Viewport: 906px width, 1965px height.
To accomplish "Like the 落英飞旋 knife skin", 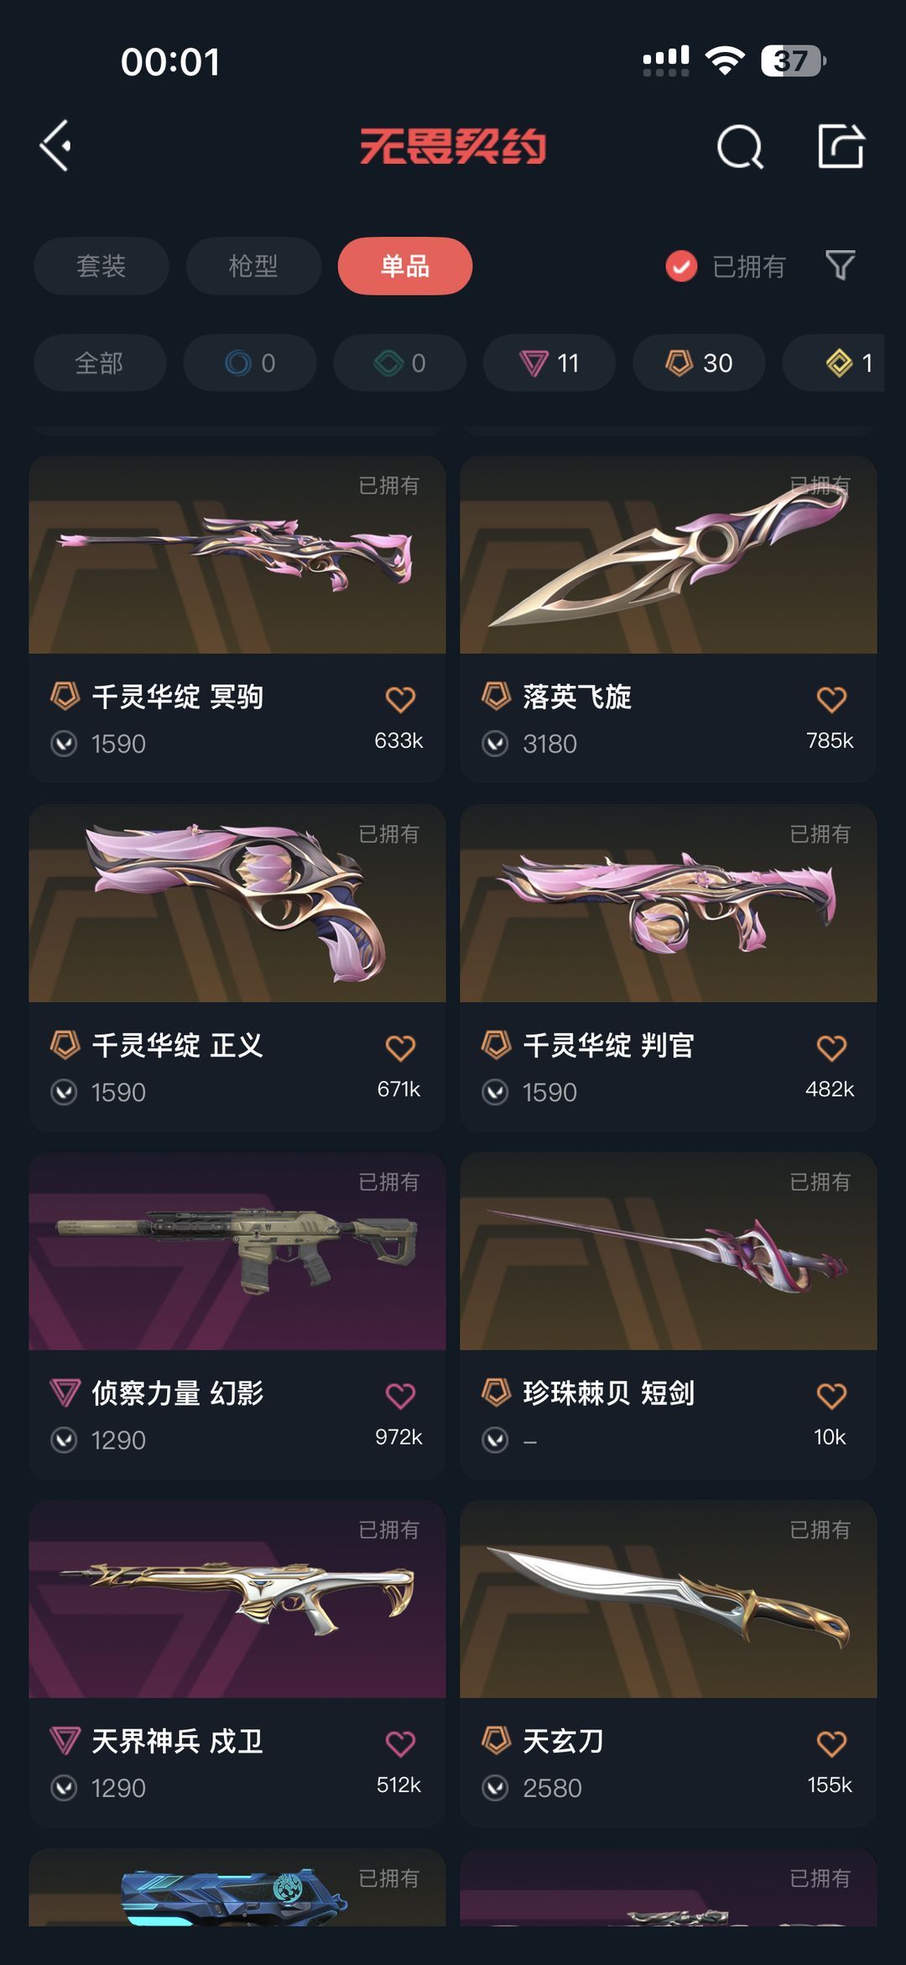I will [831, 698].
